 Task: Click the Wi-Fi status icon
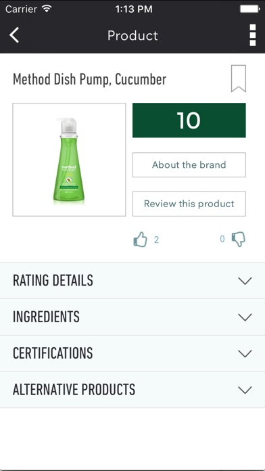tap(47, 9)
